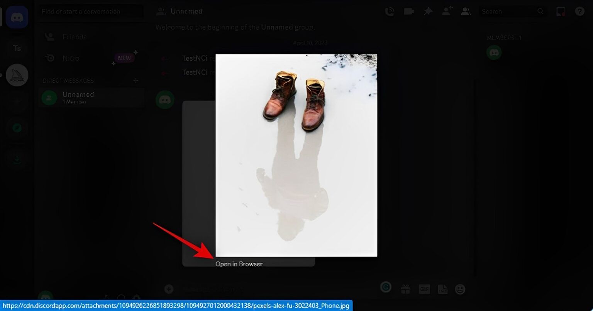Open your Discord inbox

coord(561,11)
